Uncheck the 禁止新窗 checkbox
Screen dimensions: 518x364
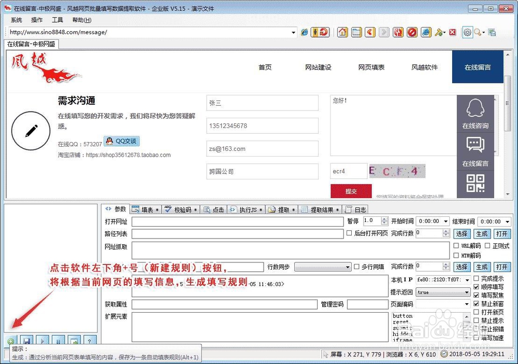pos(477,303)
